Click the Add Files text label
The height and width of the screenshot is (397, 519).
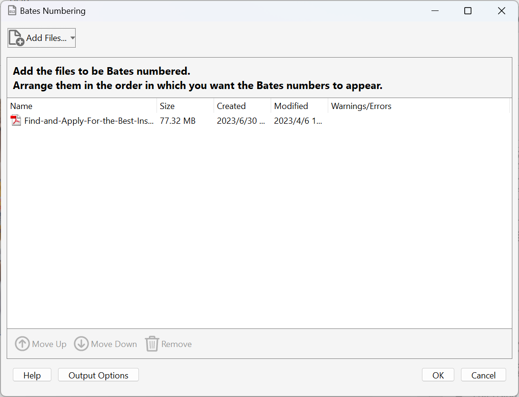(46, 38)
